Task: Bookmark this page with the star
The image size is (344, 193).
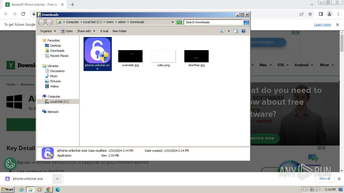Action: pos(310,14)
